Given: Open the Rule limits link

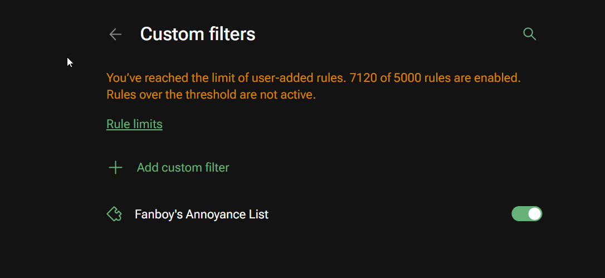Looking at the screenshot, I should point(134,124).
